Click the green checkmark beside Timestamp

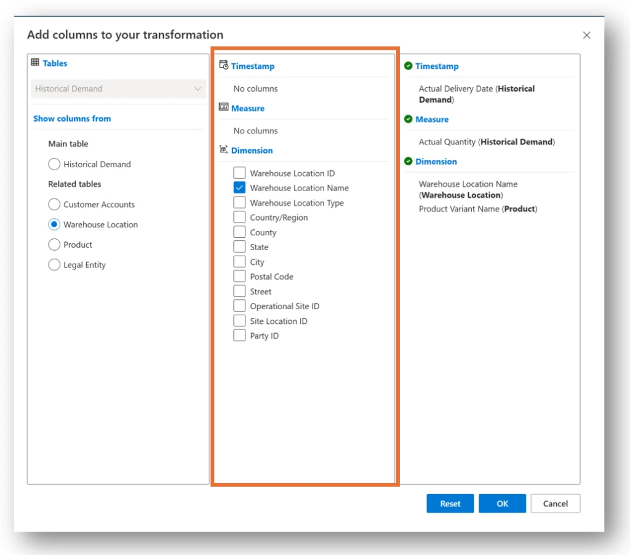point(409,66)
